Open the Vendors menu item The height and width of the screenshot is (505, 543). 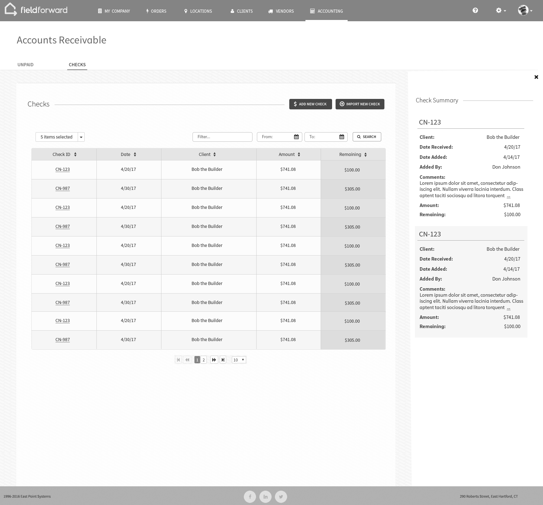[x=281, y=11]
